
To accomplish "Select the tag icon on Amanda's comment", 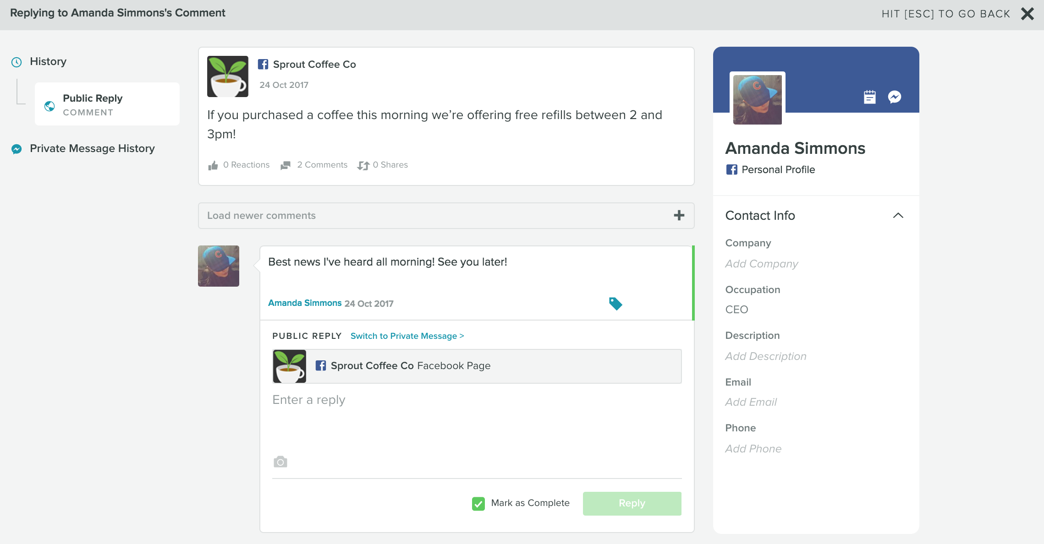I will pos(616,303).
